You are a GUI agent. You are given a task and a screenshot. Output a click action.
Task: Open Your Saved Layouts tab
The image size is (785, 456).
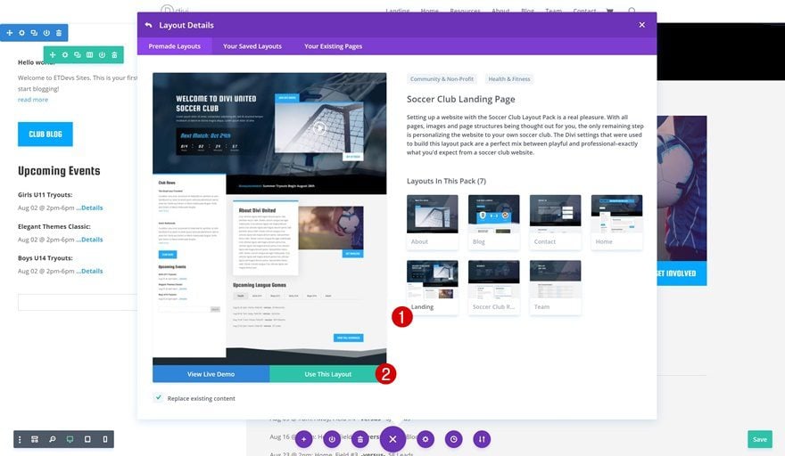point(252,46)
